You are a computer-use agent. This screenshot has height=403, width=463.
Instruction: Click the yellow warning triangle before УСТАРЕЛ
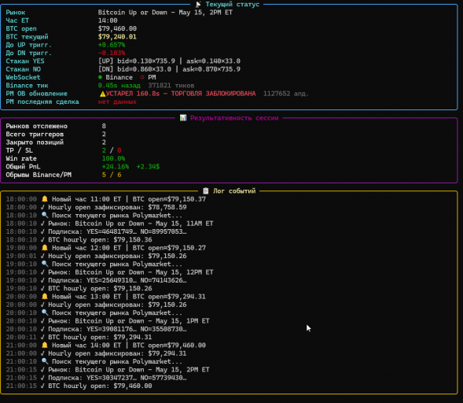pos(102,94)
